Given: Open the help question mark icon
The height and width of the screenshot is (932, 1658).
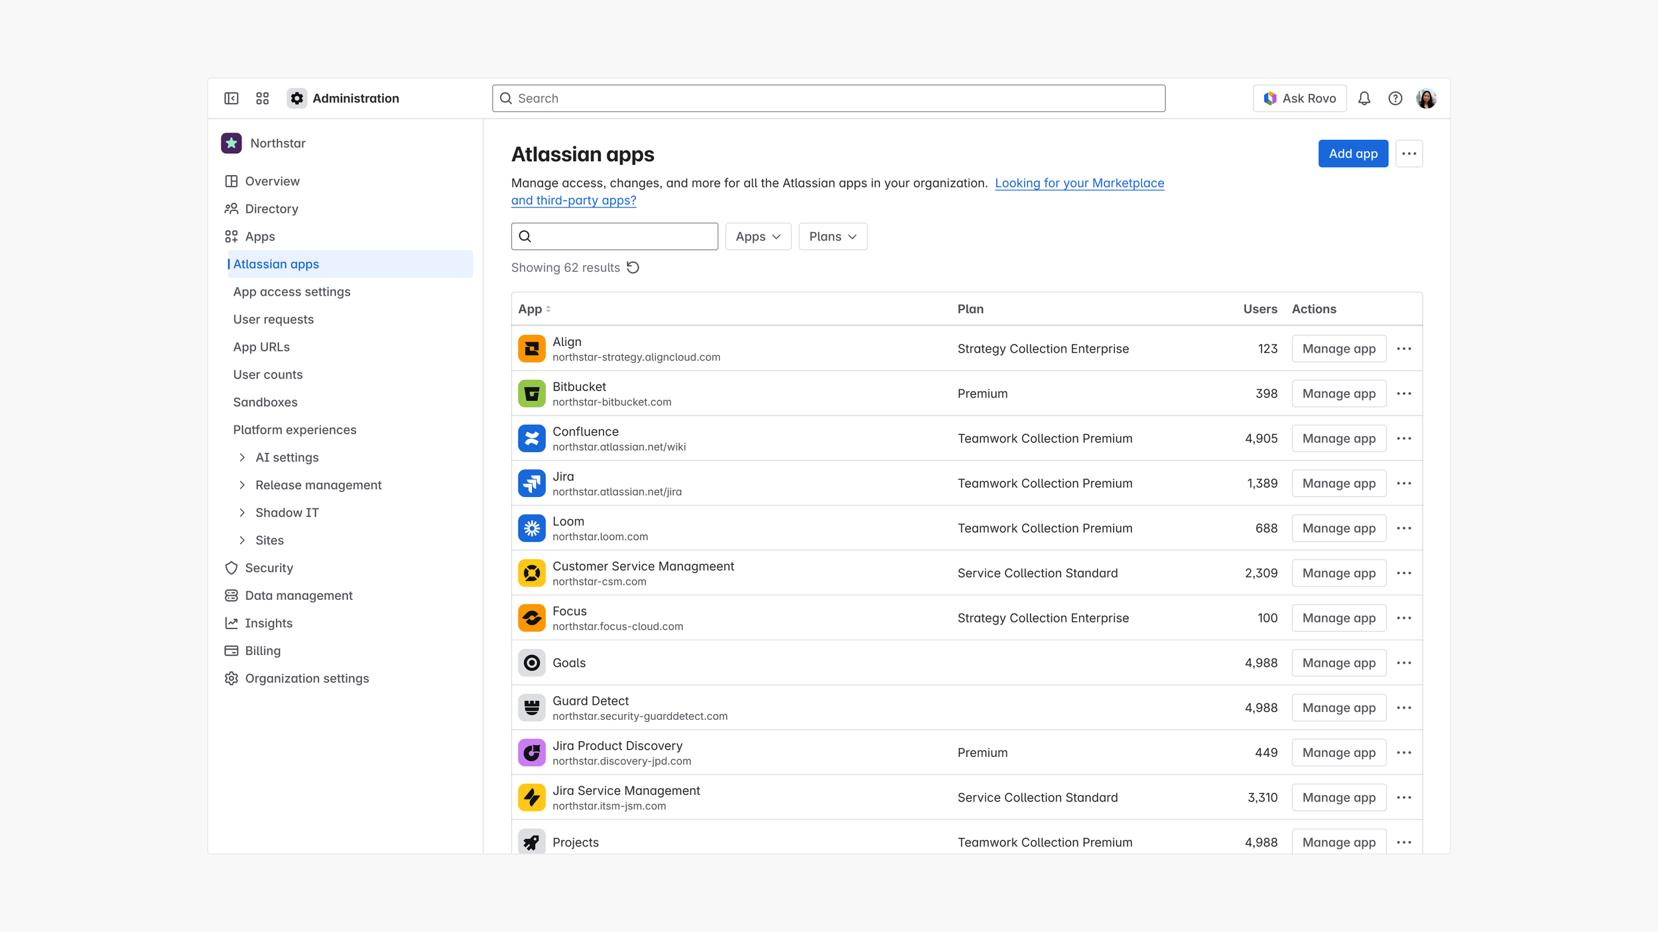Looking at the screenshot, I should coord(1395,98).
